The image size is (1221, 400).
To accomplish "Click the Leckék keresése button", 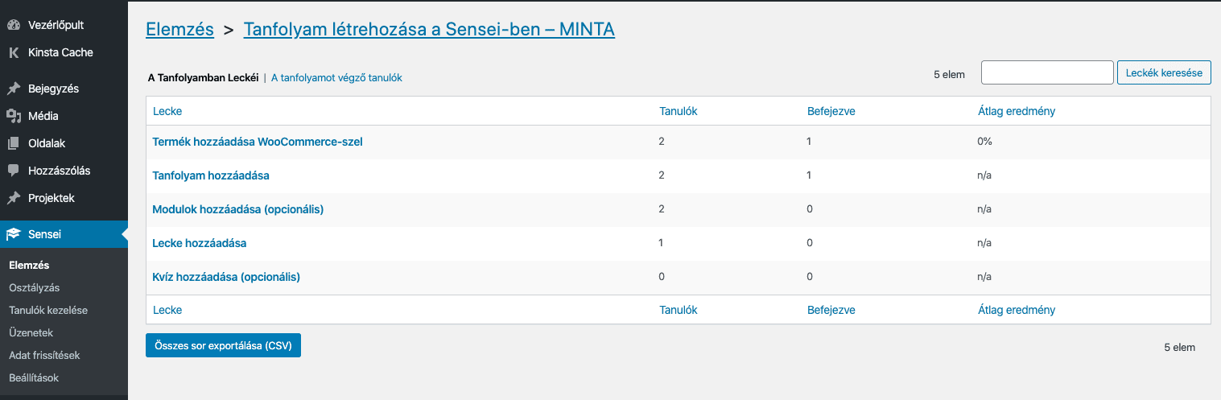I will [x=1164, y=72].
